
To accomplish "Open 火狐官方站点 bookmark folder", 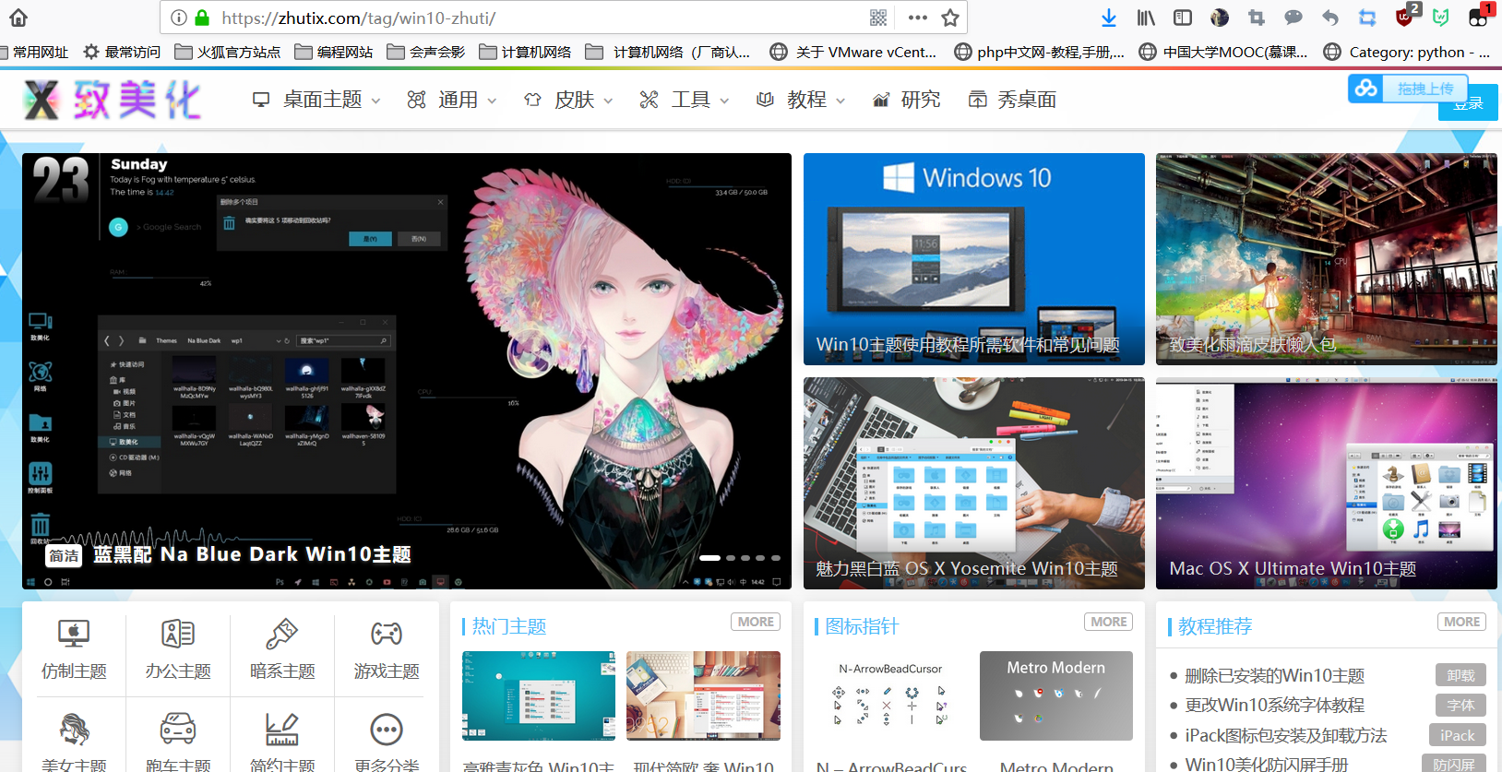I will (x=228, y=53).
